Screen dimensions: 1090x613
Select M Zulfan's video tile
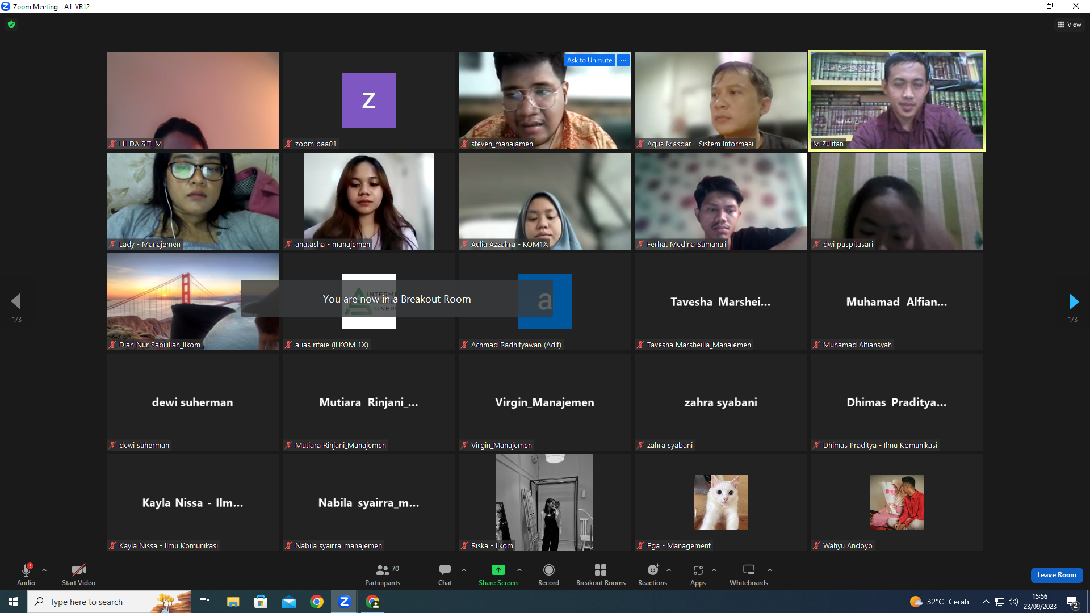pos(897,100)
